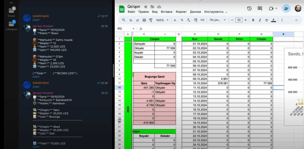The width and height of the screenshot is (304, 149).
Task: Open the Данные menu
Action: coord(195,12)
